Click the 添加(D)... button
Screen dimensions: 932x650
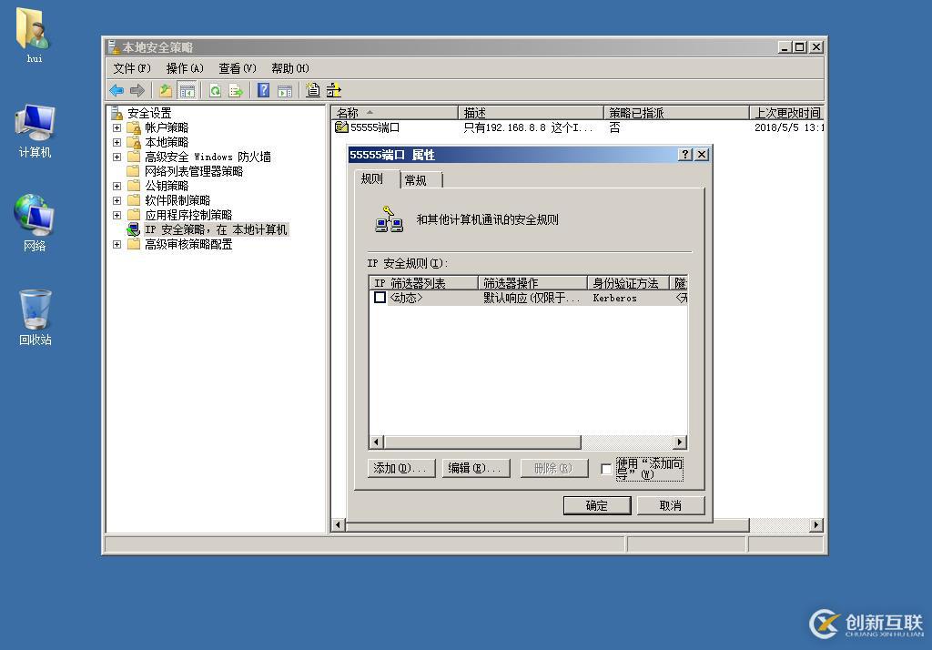tap(401, 468)
